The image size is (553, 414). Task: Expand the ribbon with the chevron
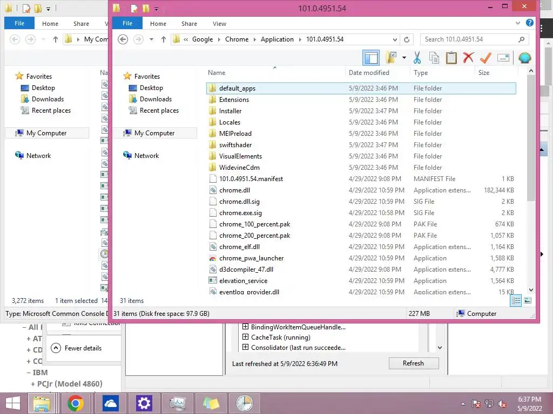point(518,23)
